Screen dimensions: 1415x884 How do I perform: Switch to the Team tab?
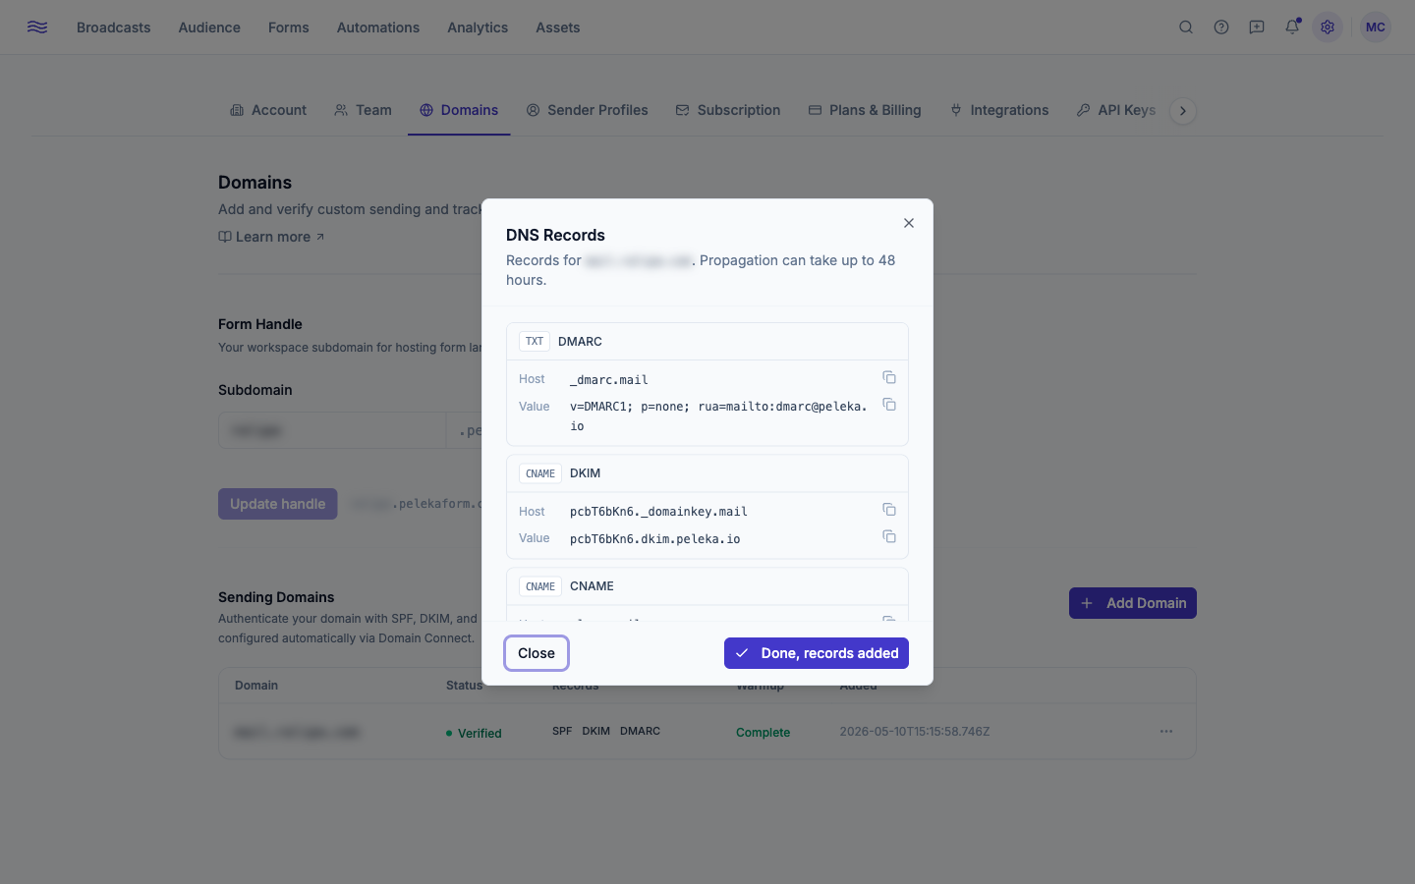[363, 110]
